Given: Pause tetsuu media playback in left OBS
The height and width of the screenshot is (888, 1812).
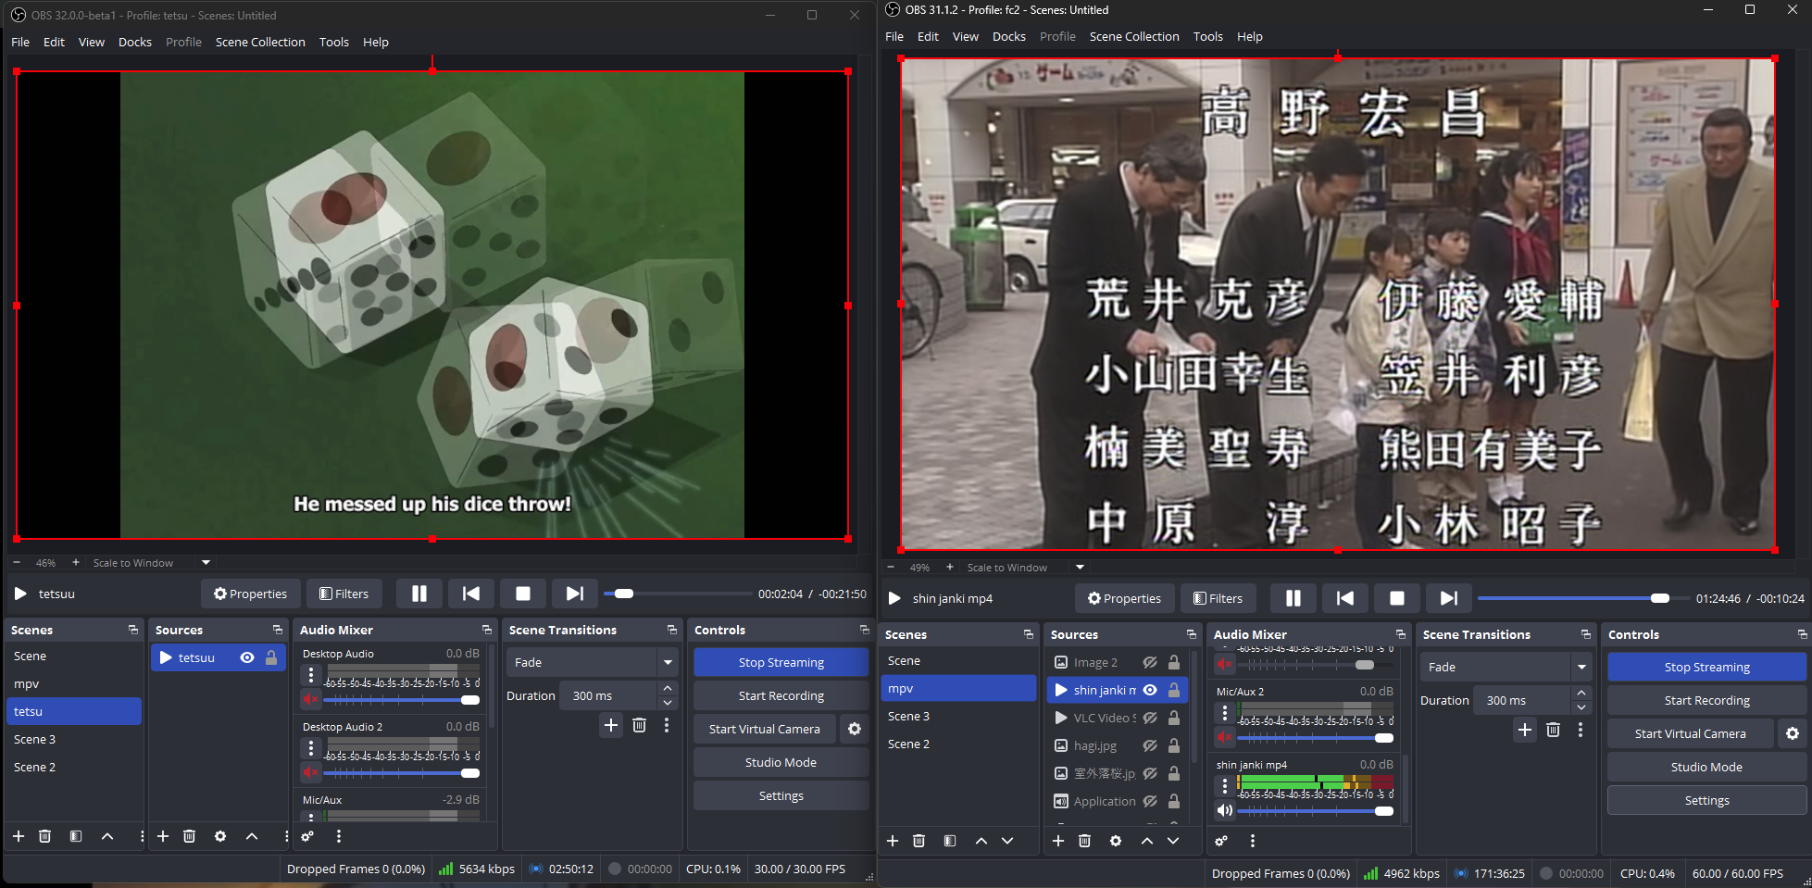Looking at the screenshot, I should (419, 594).
